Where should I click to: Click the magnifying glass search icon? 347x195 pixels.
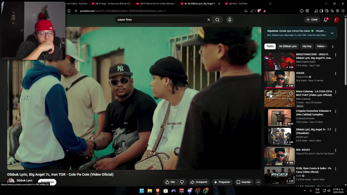click(x=217, y=19)
